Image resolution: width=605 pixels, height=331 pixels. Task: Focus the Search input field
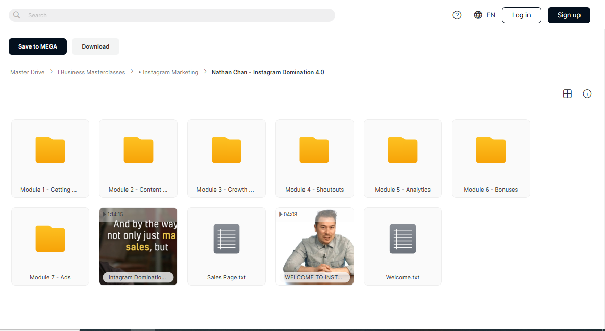pos(172,15)
